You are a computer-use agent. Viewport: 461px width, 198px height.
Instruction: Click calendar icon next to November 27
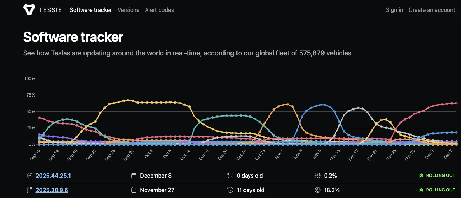134,190
